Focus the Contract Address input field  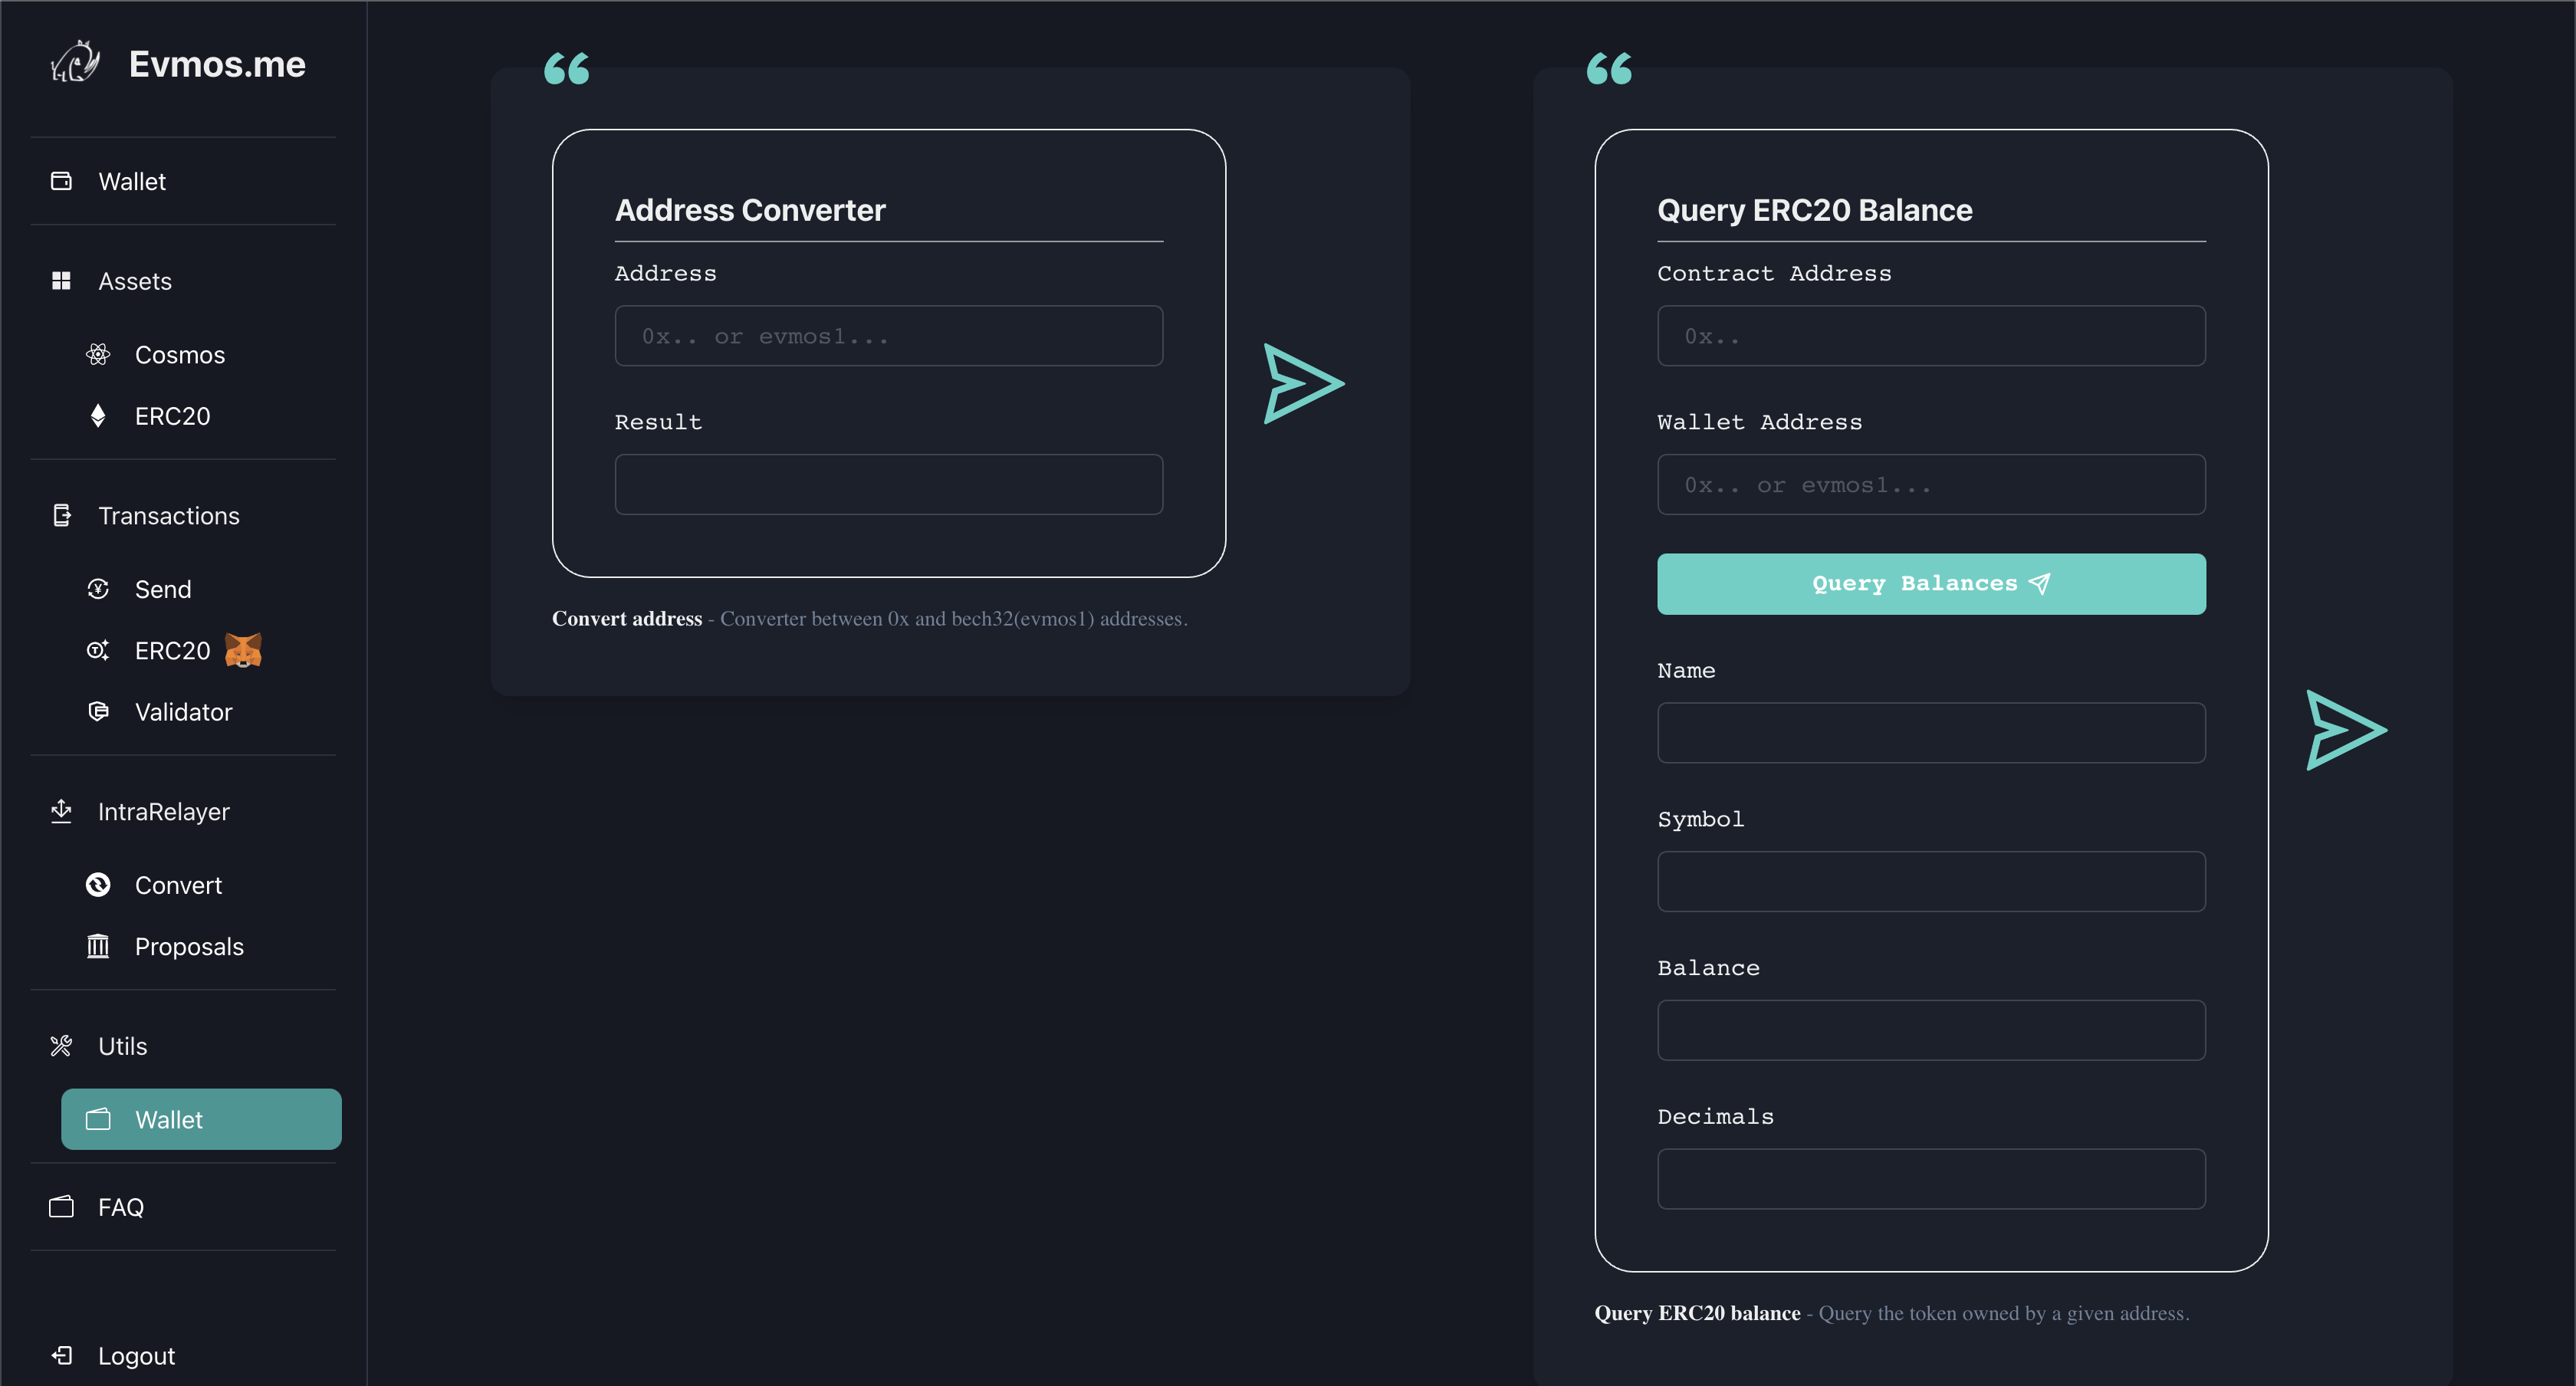click(x=1930, y=336)
